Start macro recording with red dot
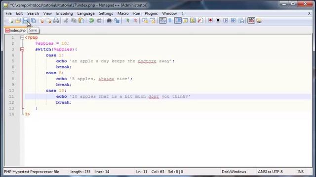 pos(210,21)
